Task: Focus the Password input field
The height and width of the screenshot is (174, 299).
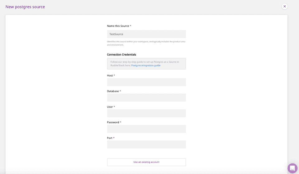Action: click(146, 129)
